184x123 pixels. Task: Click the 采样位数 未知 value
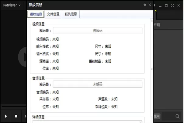pos(114,107)
